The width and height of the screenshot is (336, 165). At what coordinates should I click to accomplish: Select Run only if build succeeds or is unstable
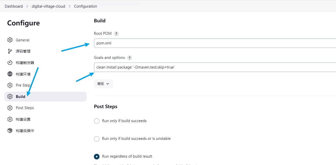[97, 139]
